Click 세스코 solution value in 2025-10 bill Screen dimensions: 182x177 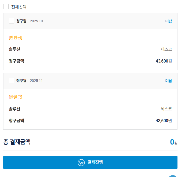coord(166,49)
